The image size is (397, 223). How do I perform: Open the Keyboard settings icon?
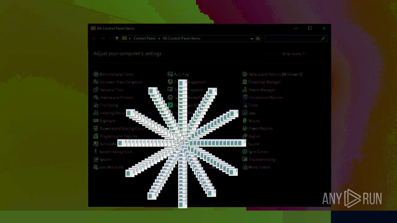pyautogui.click(x=96, y=121)
